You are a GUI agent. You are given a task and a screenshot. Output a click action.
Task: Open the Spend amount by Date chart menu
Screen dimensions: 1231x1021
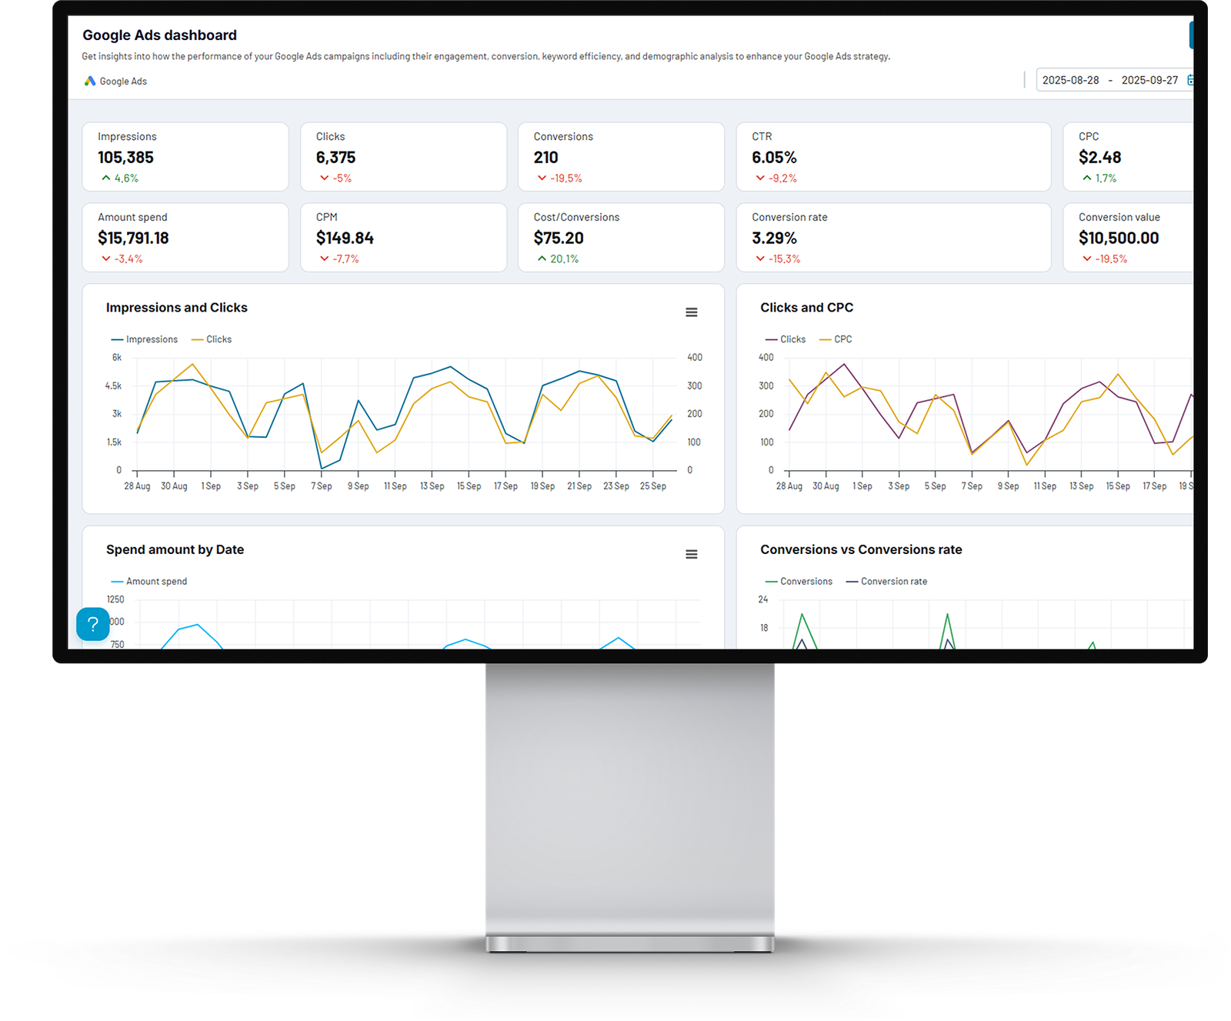coord(691,555)
